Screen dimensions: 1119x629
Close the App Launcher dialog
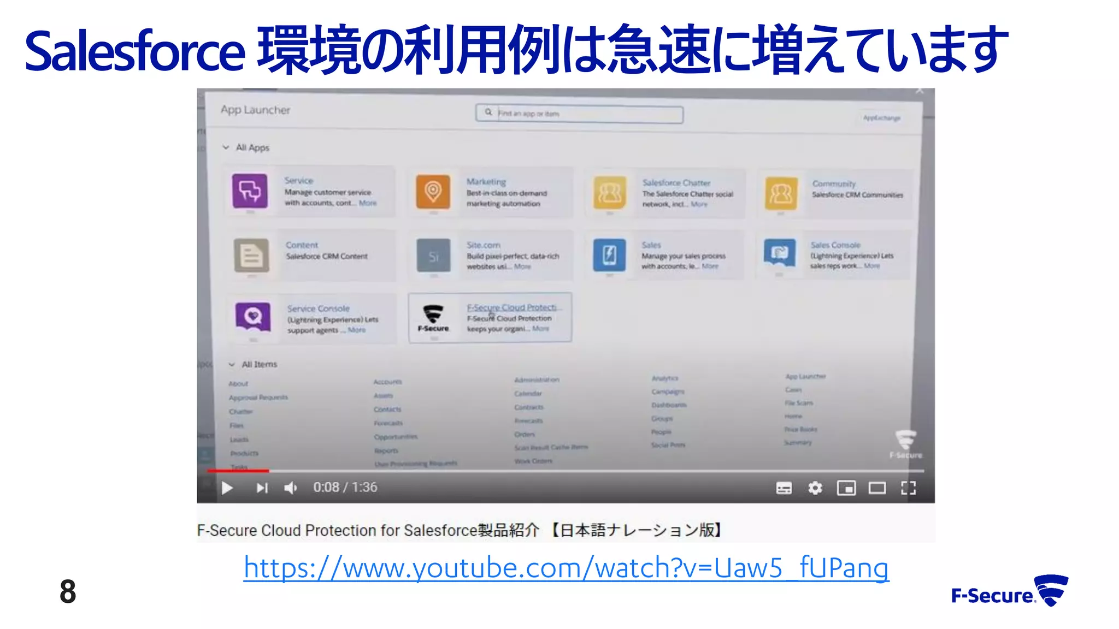coord(920,91)
